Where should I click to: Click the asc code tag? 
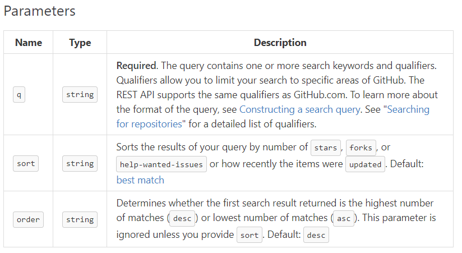344,219
